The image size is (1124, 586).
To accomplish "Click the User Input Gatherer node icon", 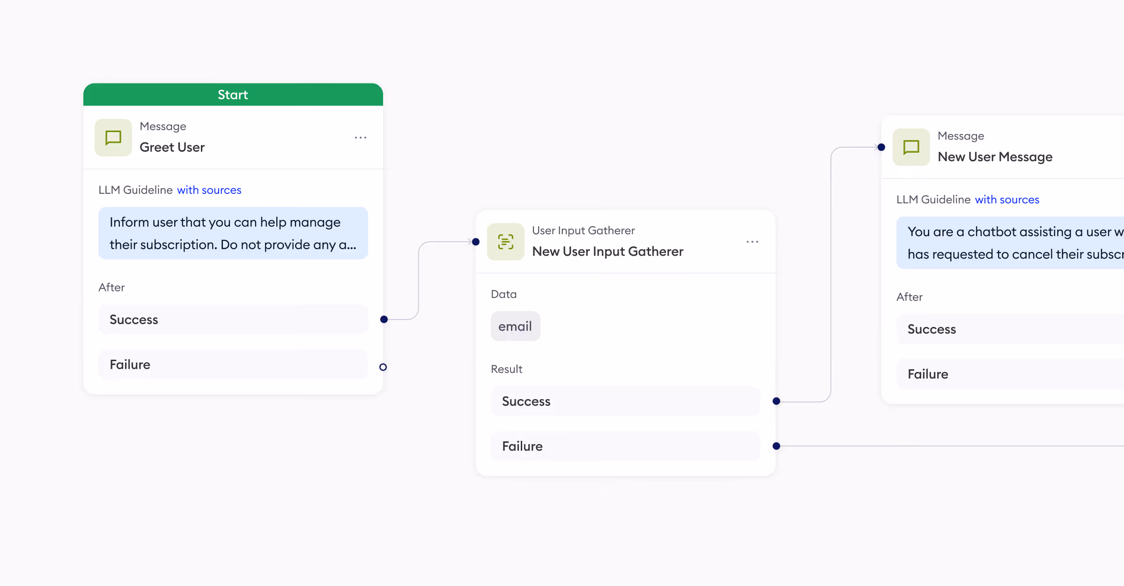I will 505,242.
